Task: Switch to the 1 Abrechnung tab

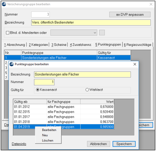Action: click(x=14, y=45)
